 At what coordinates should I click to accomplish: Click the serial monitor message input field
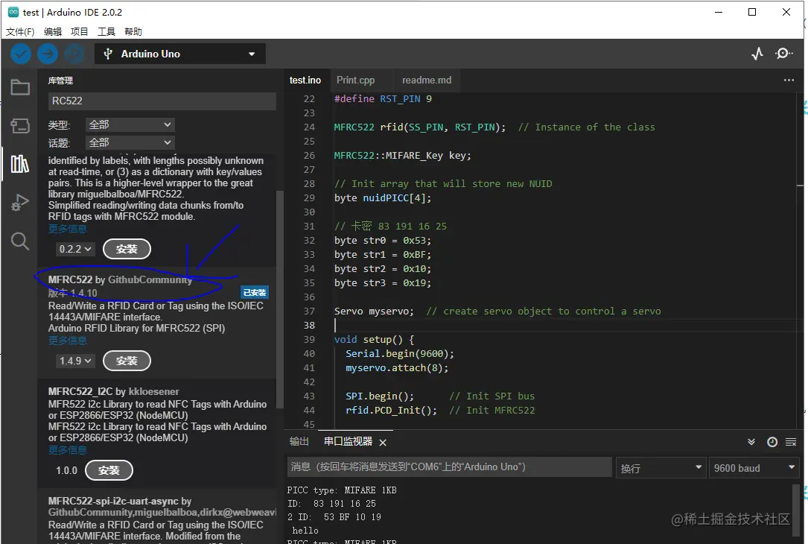tap(449, 466)
